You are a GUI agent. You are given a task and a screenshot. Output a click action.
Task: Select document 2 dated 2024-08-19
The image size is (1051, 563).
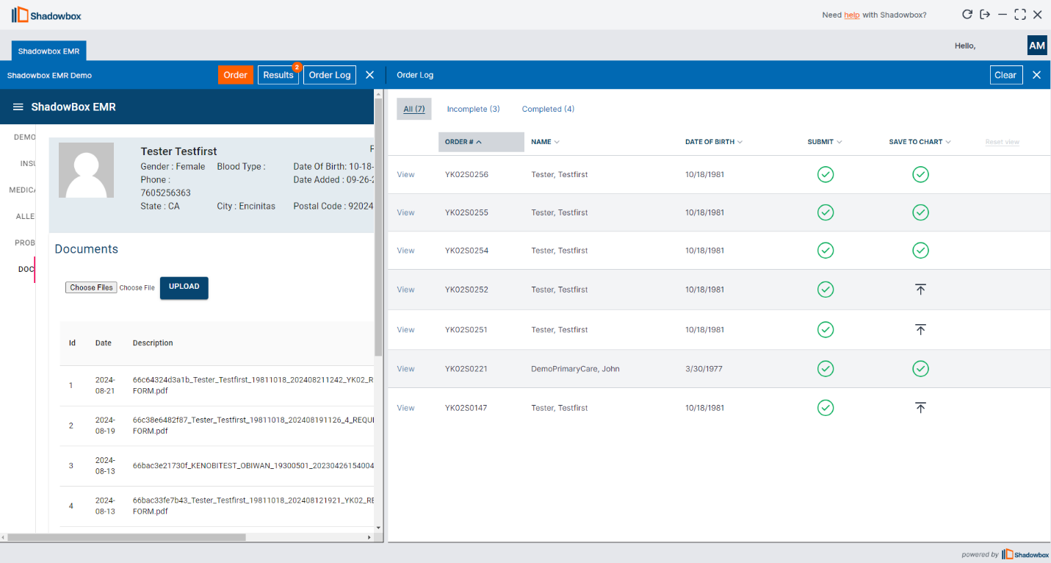(x=217, y=426)
